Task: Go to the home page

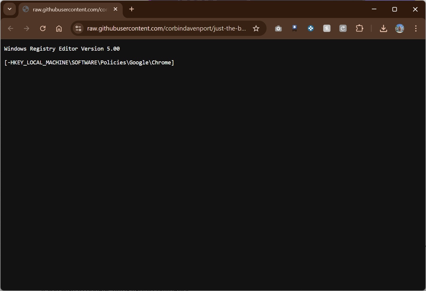Action: [59, 28]
